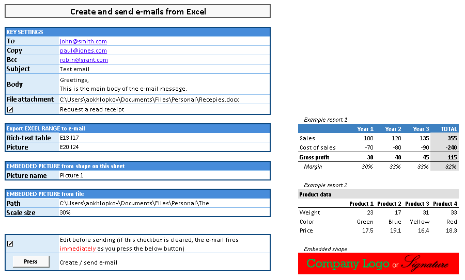This screenshot has width=465, height=280.
Task: Click the 'Export EXCEL RANGE to e-mail' header
Action: pos(137,128)
